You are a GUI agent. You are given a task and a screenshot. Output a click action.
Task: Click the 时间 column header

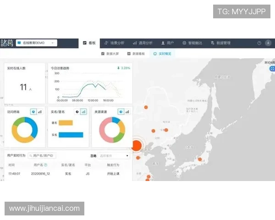click(11, 165)
